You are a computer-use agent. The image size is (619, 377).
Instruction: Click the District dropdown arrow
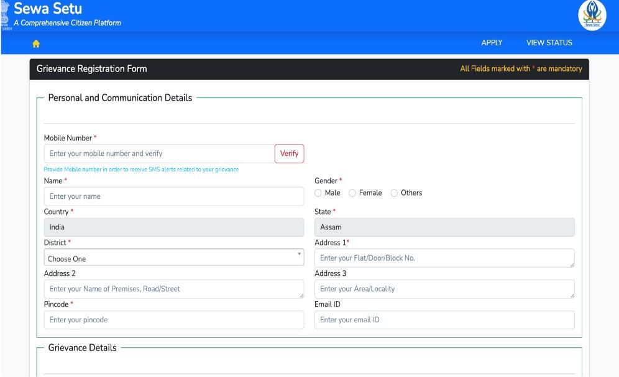point(299,254)
